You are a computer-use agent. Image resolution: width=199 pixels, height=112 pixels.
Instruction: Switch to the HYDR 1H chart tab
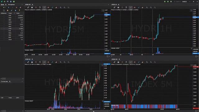114,5
